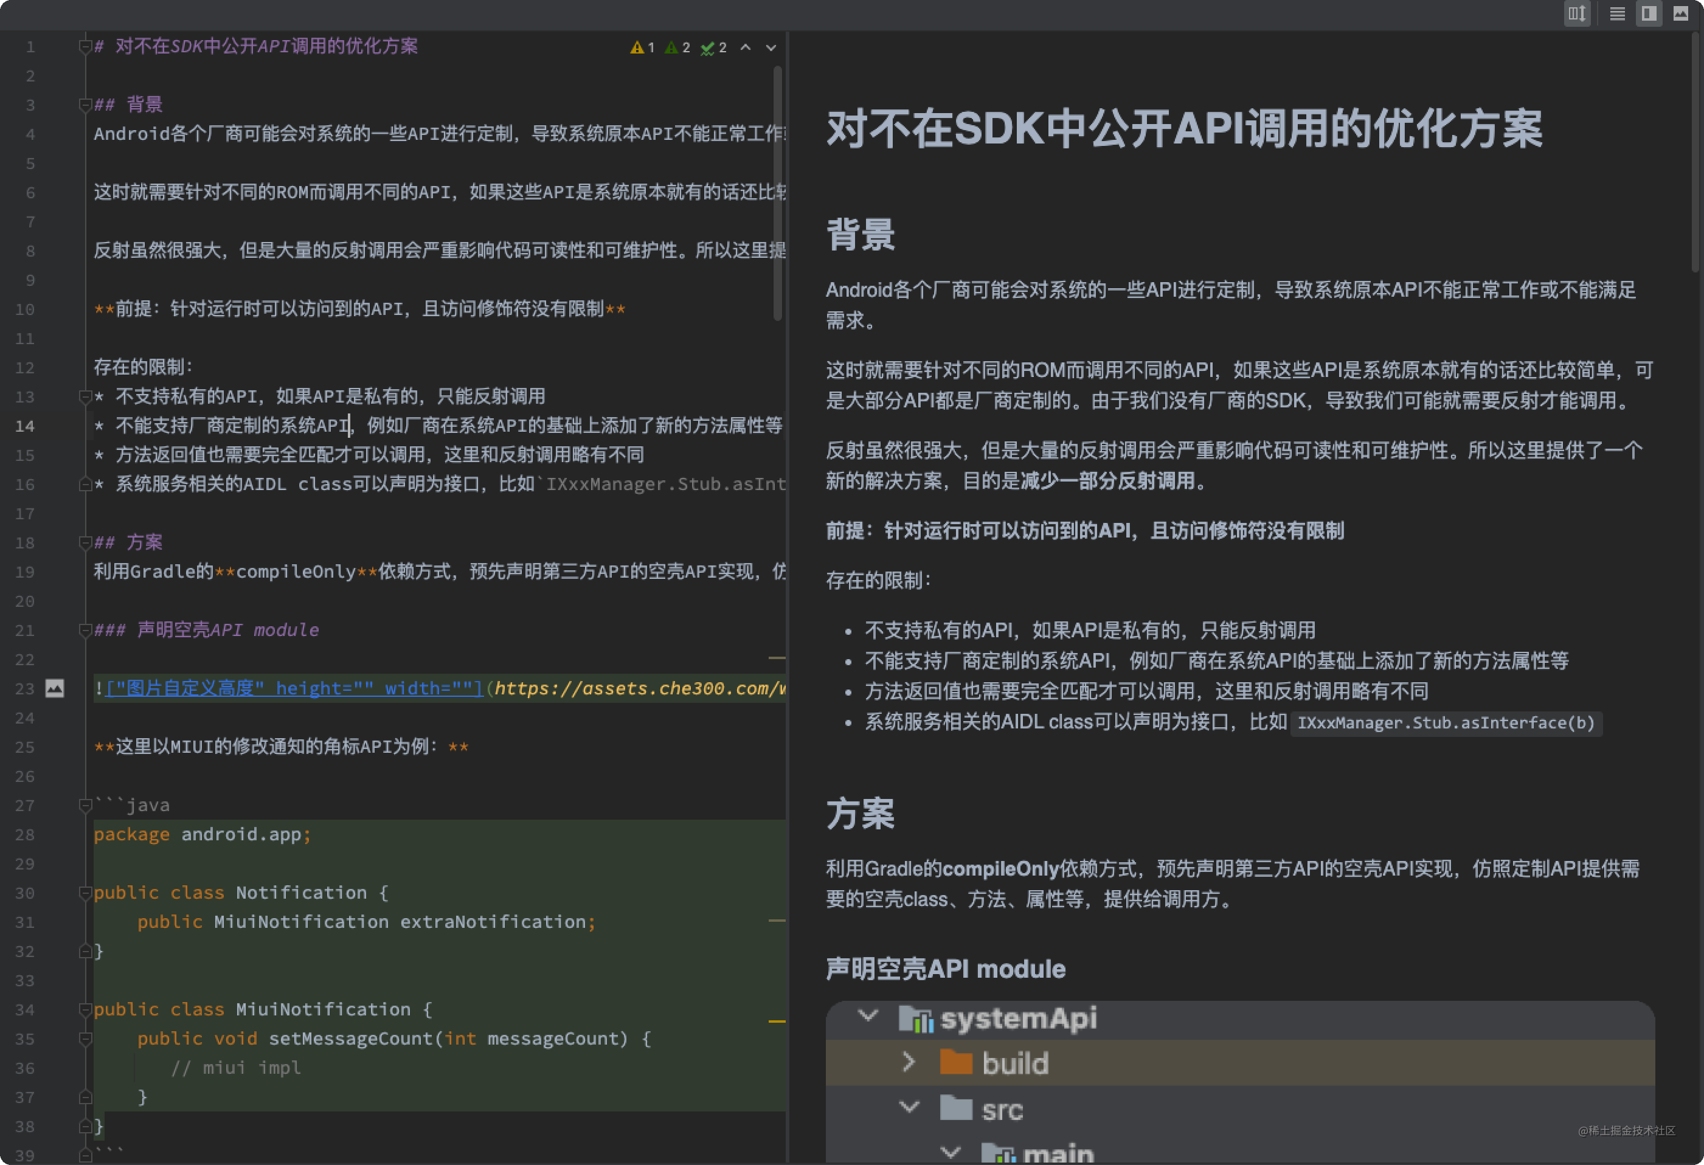The width and height of the screenshot is (1704, 1165).
Task: Click the 图片自定义高度 markdown link
Action: [292, 688]
